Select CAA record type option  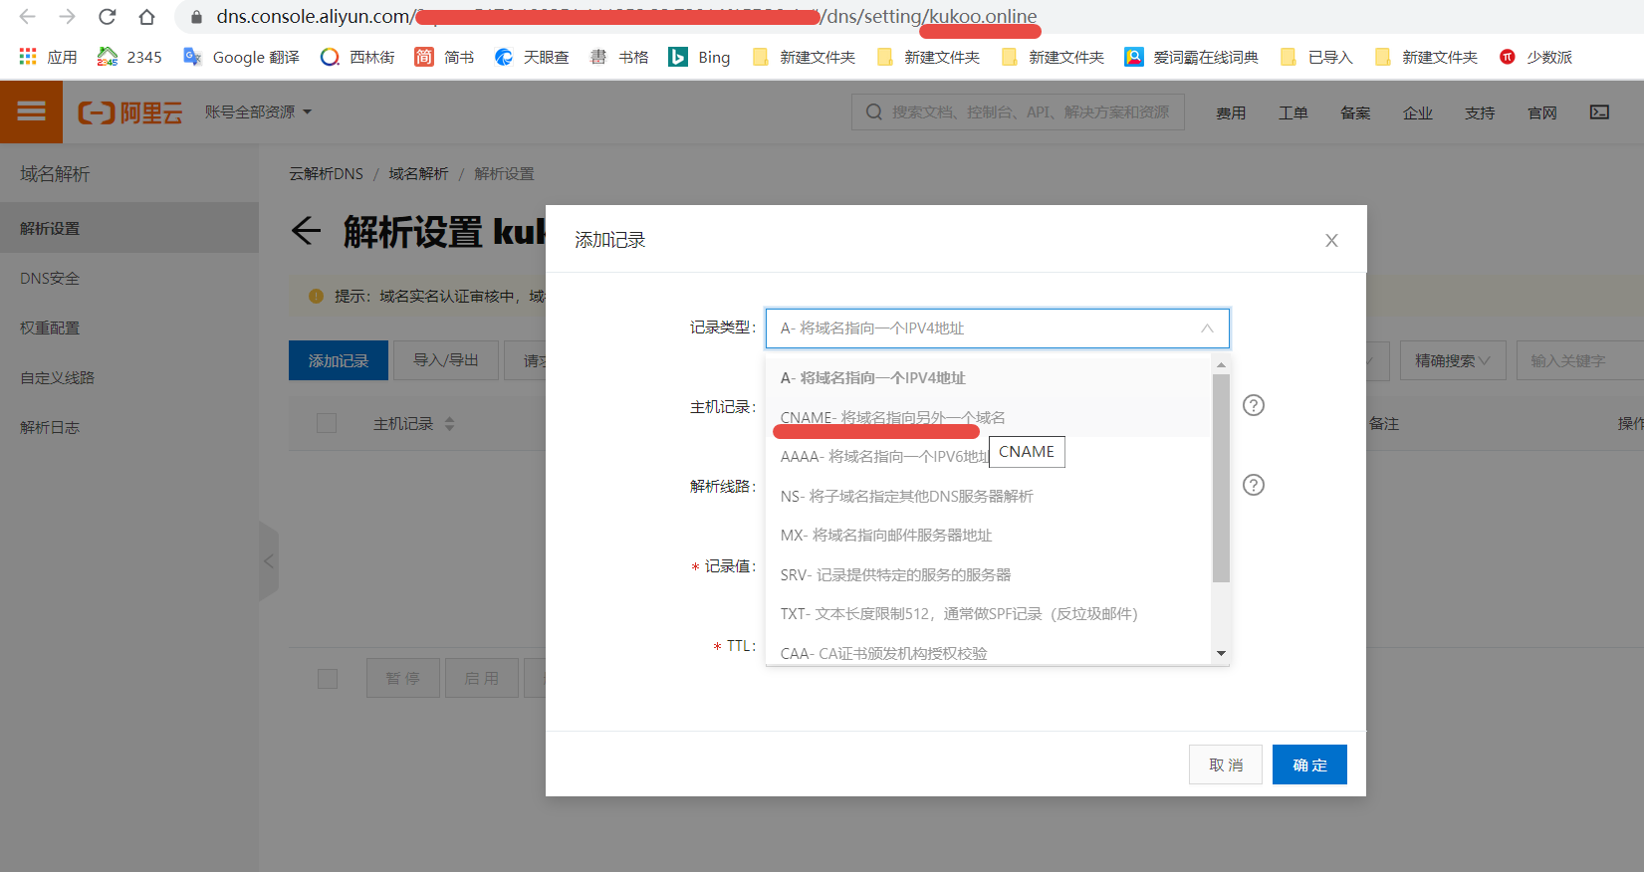988,653
